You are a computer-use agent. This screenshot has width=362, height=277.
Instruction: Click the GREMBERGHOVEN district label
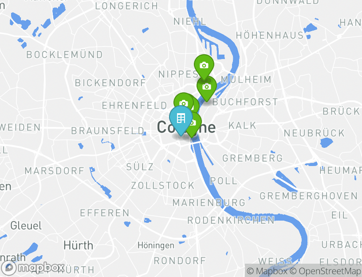tap(309, 196)
